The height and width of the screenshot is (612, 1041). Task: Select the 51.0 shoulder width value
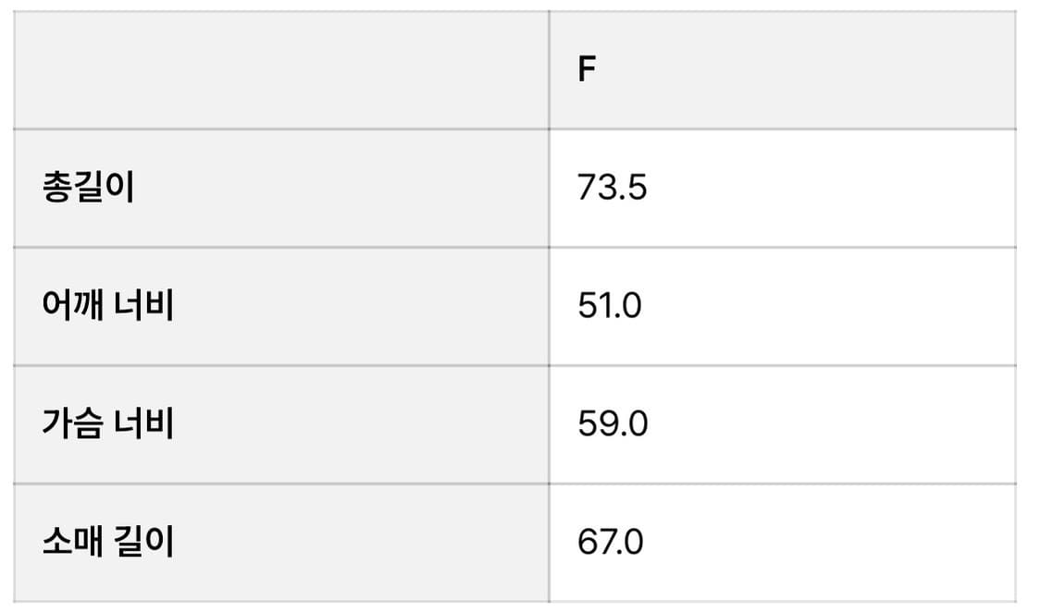click(610, 306)
